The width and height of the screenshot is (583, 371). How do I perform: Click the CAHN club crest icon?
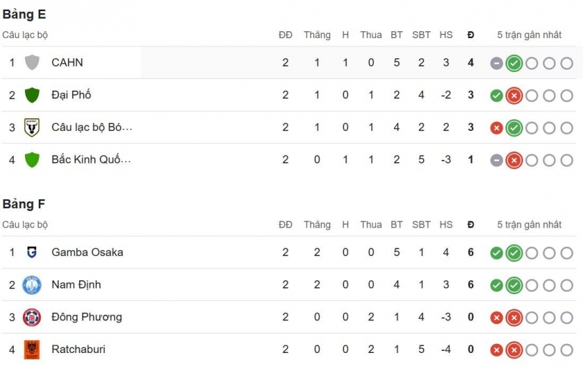[x=32, y=62]
